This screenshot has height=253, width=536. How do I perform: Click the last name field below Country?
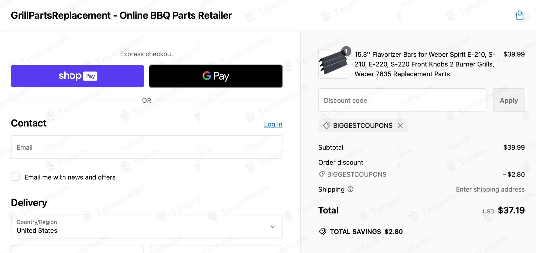coord(216,249)
